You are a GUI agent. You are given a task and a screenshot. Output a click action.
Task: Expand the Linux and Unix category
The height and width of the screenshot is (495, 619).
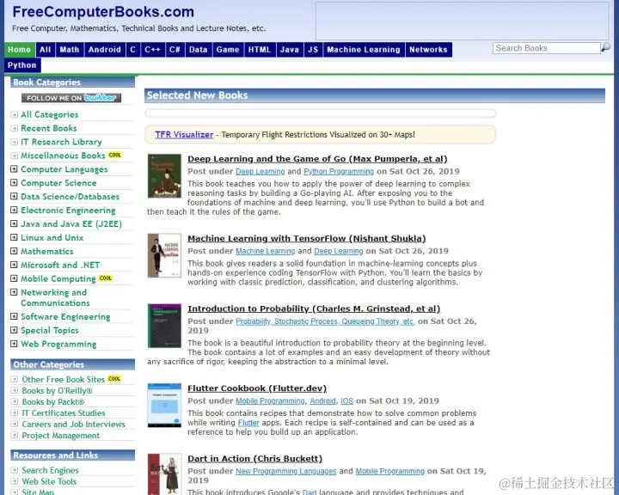tap(14, 237)
